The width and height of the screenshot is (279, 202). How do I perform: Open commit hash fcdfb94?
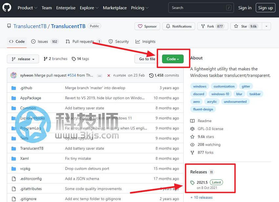click(x=119, y=76)
